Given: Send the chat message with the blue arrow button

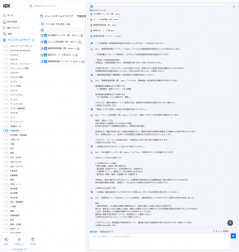Looking at the screenshot, I should point(233,236).
